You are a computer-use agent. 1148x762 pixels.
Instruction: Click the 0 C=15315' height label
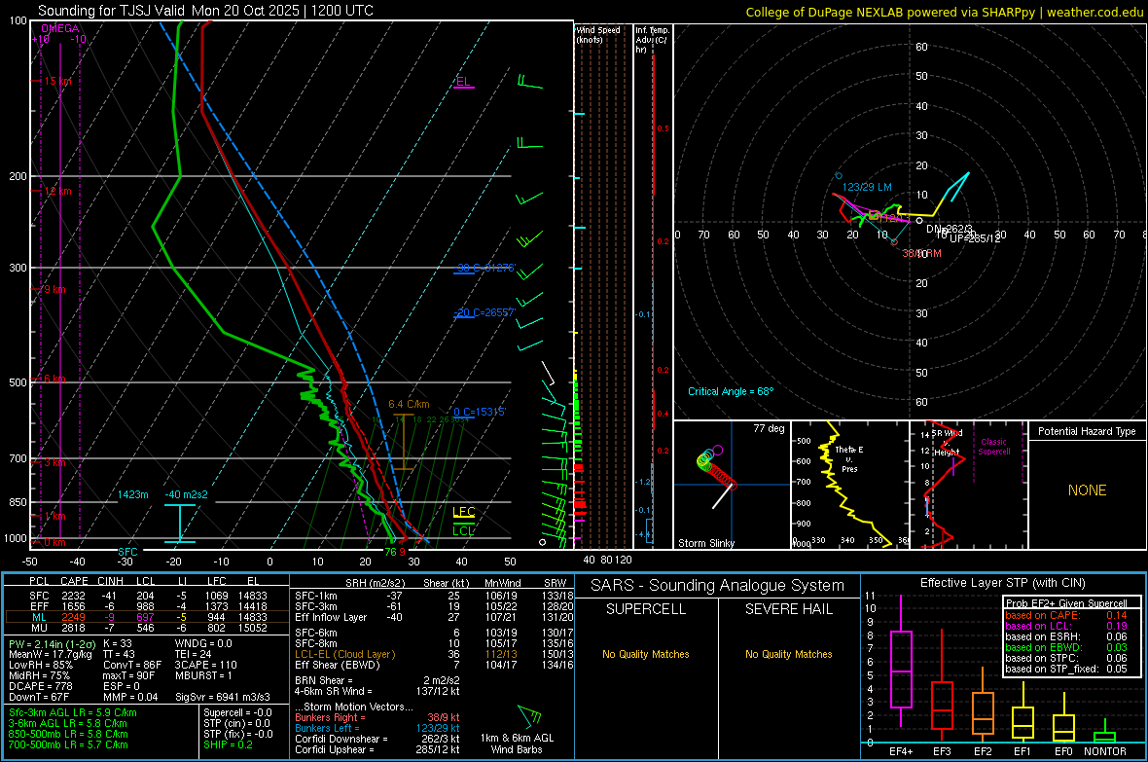pos(480,412)
